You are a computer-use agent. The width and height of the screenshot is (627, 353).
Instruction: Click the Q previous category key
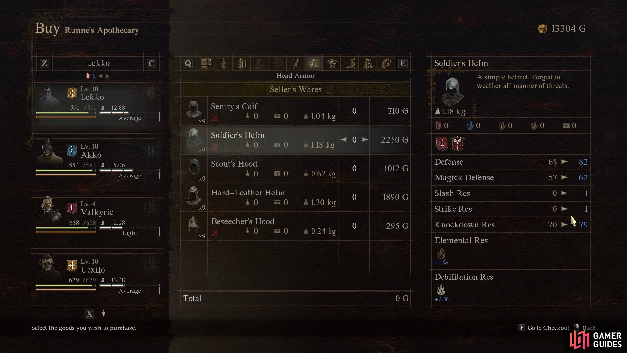click(x=188, y=63)
